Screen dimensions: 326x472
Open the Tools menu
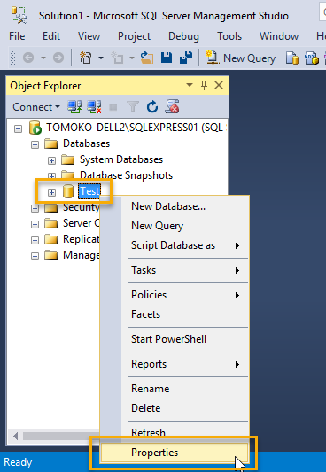(229, 36)
